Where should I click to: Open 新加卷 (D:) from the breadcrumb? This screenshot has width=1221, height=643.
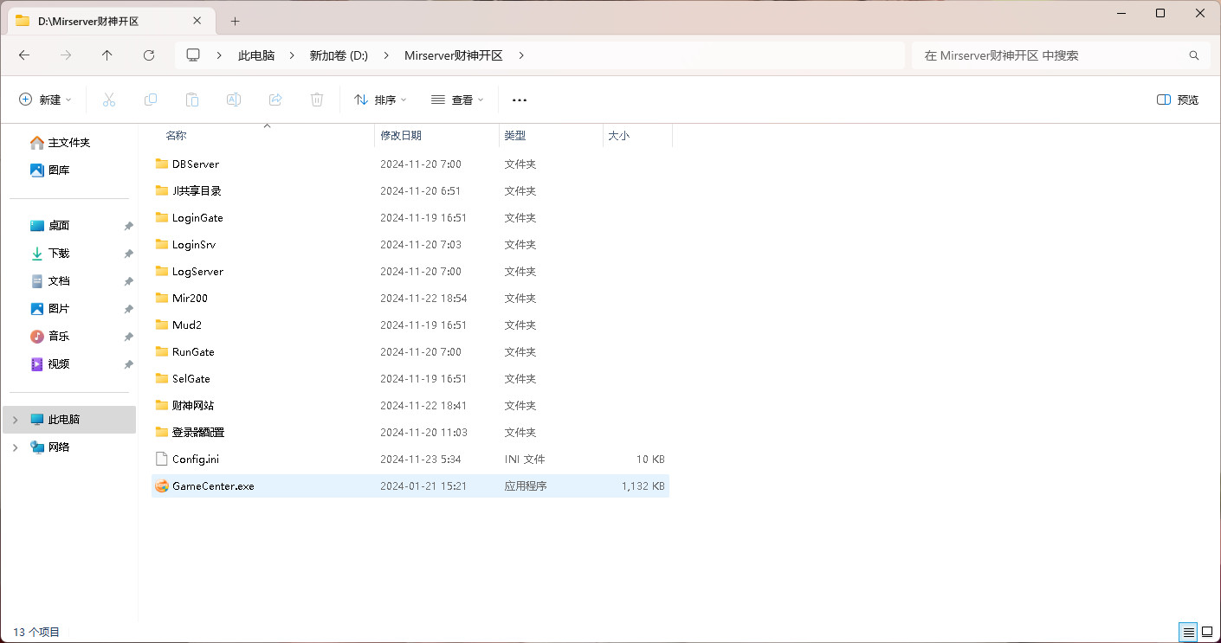340,55
